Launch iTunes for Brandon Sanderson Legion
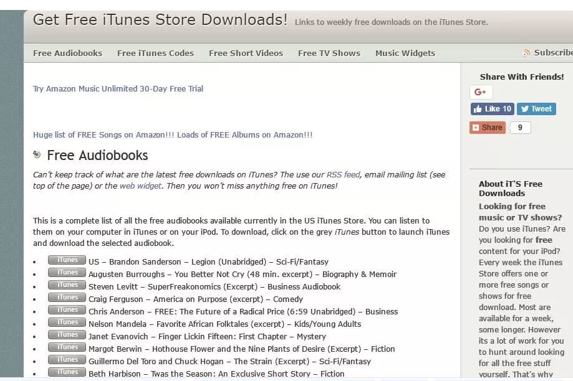Viewport: 573px width, 381px height. click(x=67, y=260)
